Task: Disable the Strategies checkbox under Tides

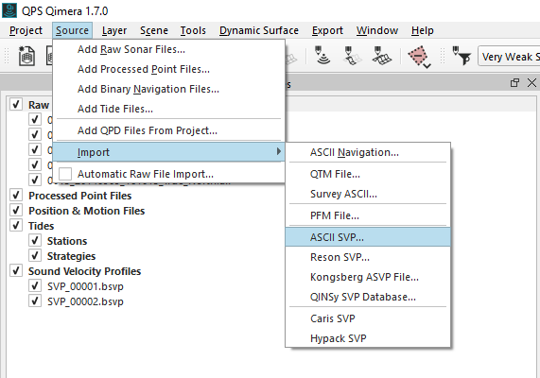Action: pyautogui.click(x=35, y=255)
